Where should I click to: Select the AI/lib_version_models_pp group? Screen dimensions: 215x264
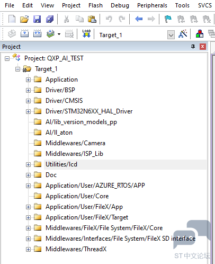click(x=81, y=122)
